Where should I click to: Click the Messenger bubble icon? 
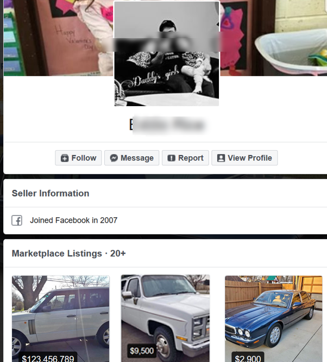tap(114, 158)
